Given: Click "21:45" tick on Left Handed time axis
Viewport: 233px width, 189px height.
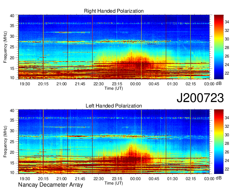Looking at the screenshot, I should pos(80,179).
